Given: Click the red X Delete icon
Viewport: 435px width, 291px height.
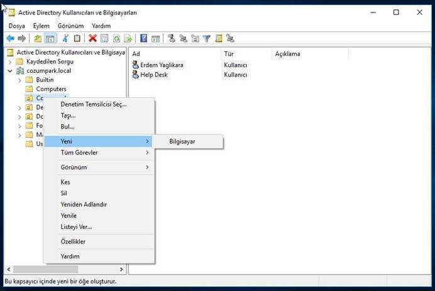Looking at the screenshot, I should [x=92, y=38].
